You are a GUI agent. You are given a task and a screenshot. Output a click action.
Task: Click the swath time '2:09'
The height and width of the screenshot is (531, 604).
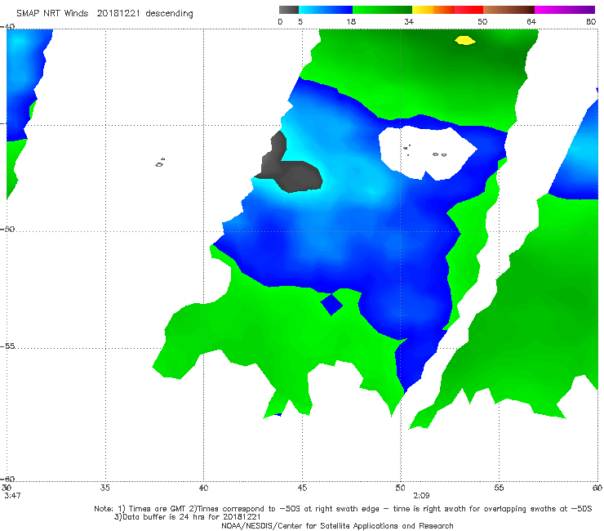[x=421, y=496]
